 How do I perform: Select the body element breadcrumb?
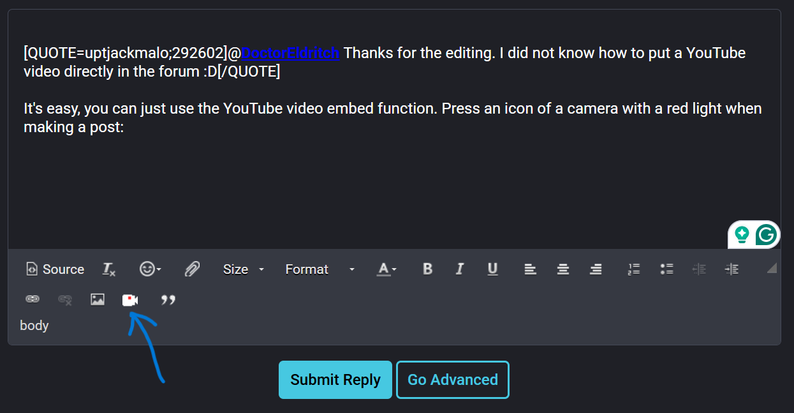coord(34,326)
